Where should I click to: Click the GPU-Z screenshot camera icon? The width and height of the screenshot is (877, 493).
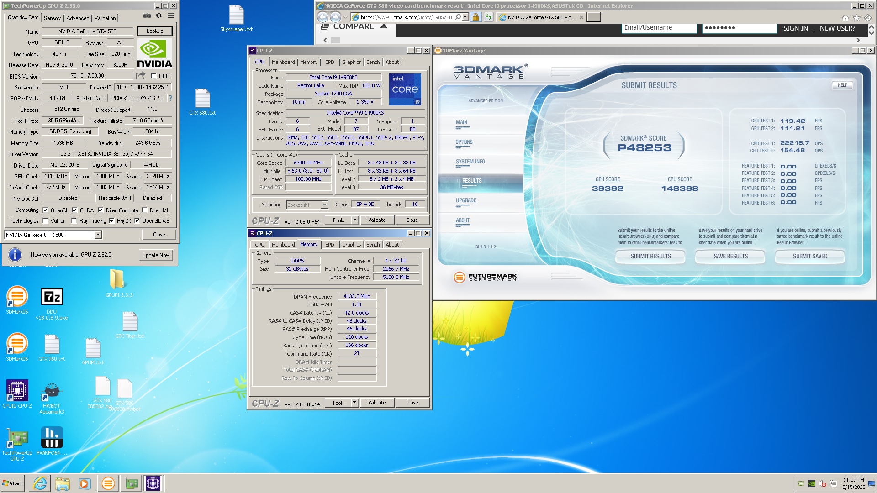[x=147, y=16]
